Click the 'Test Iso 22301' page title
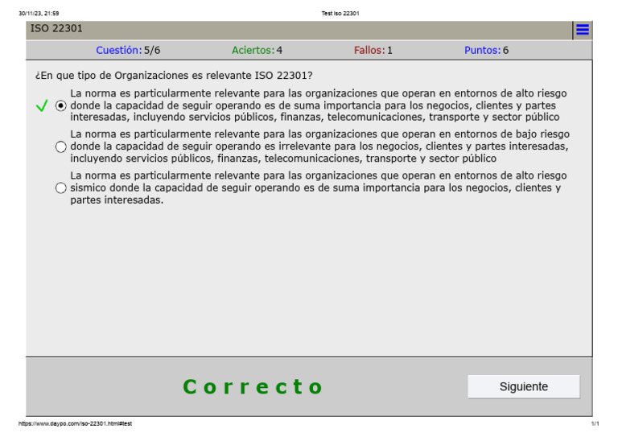Viewport: 618px width, 437px height. tap(340, 14)
